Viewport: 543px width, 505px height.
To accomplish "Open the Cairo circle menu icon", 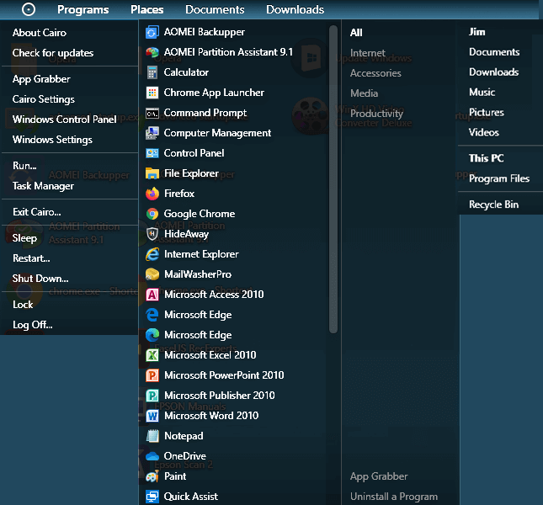I will click(29, 9).
